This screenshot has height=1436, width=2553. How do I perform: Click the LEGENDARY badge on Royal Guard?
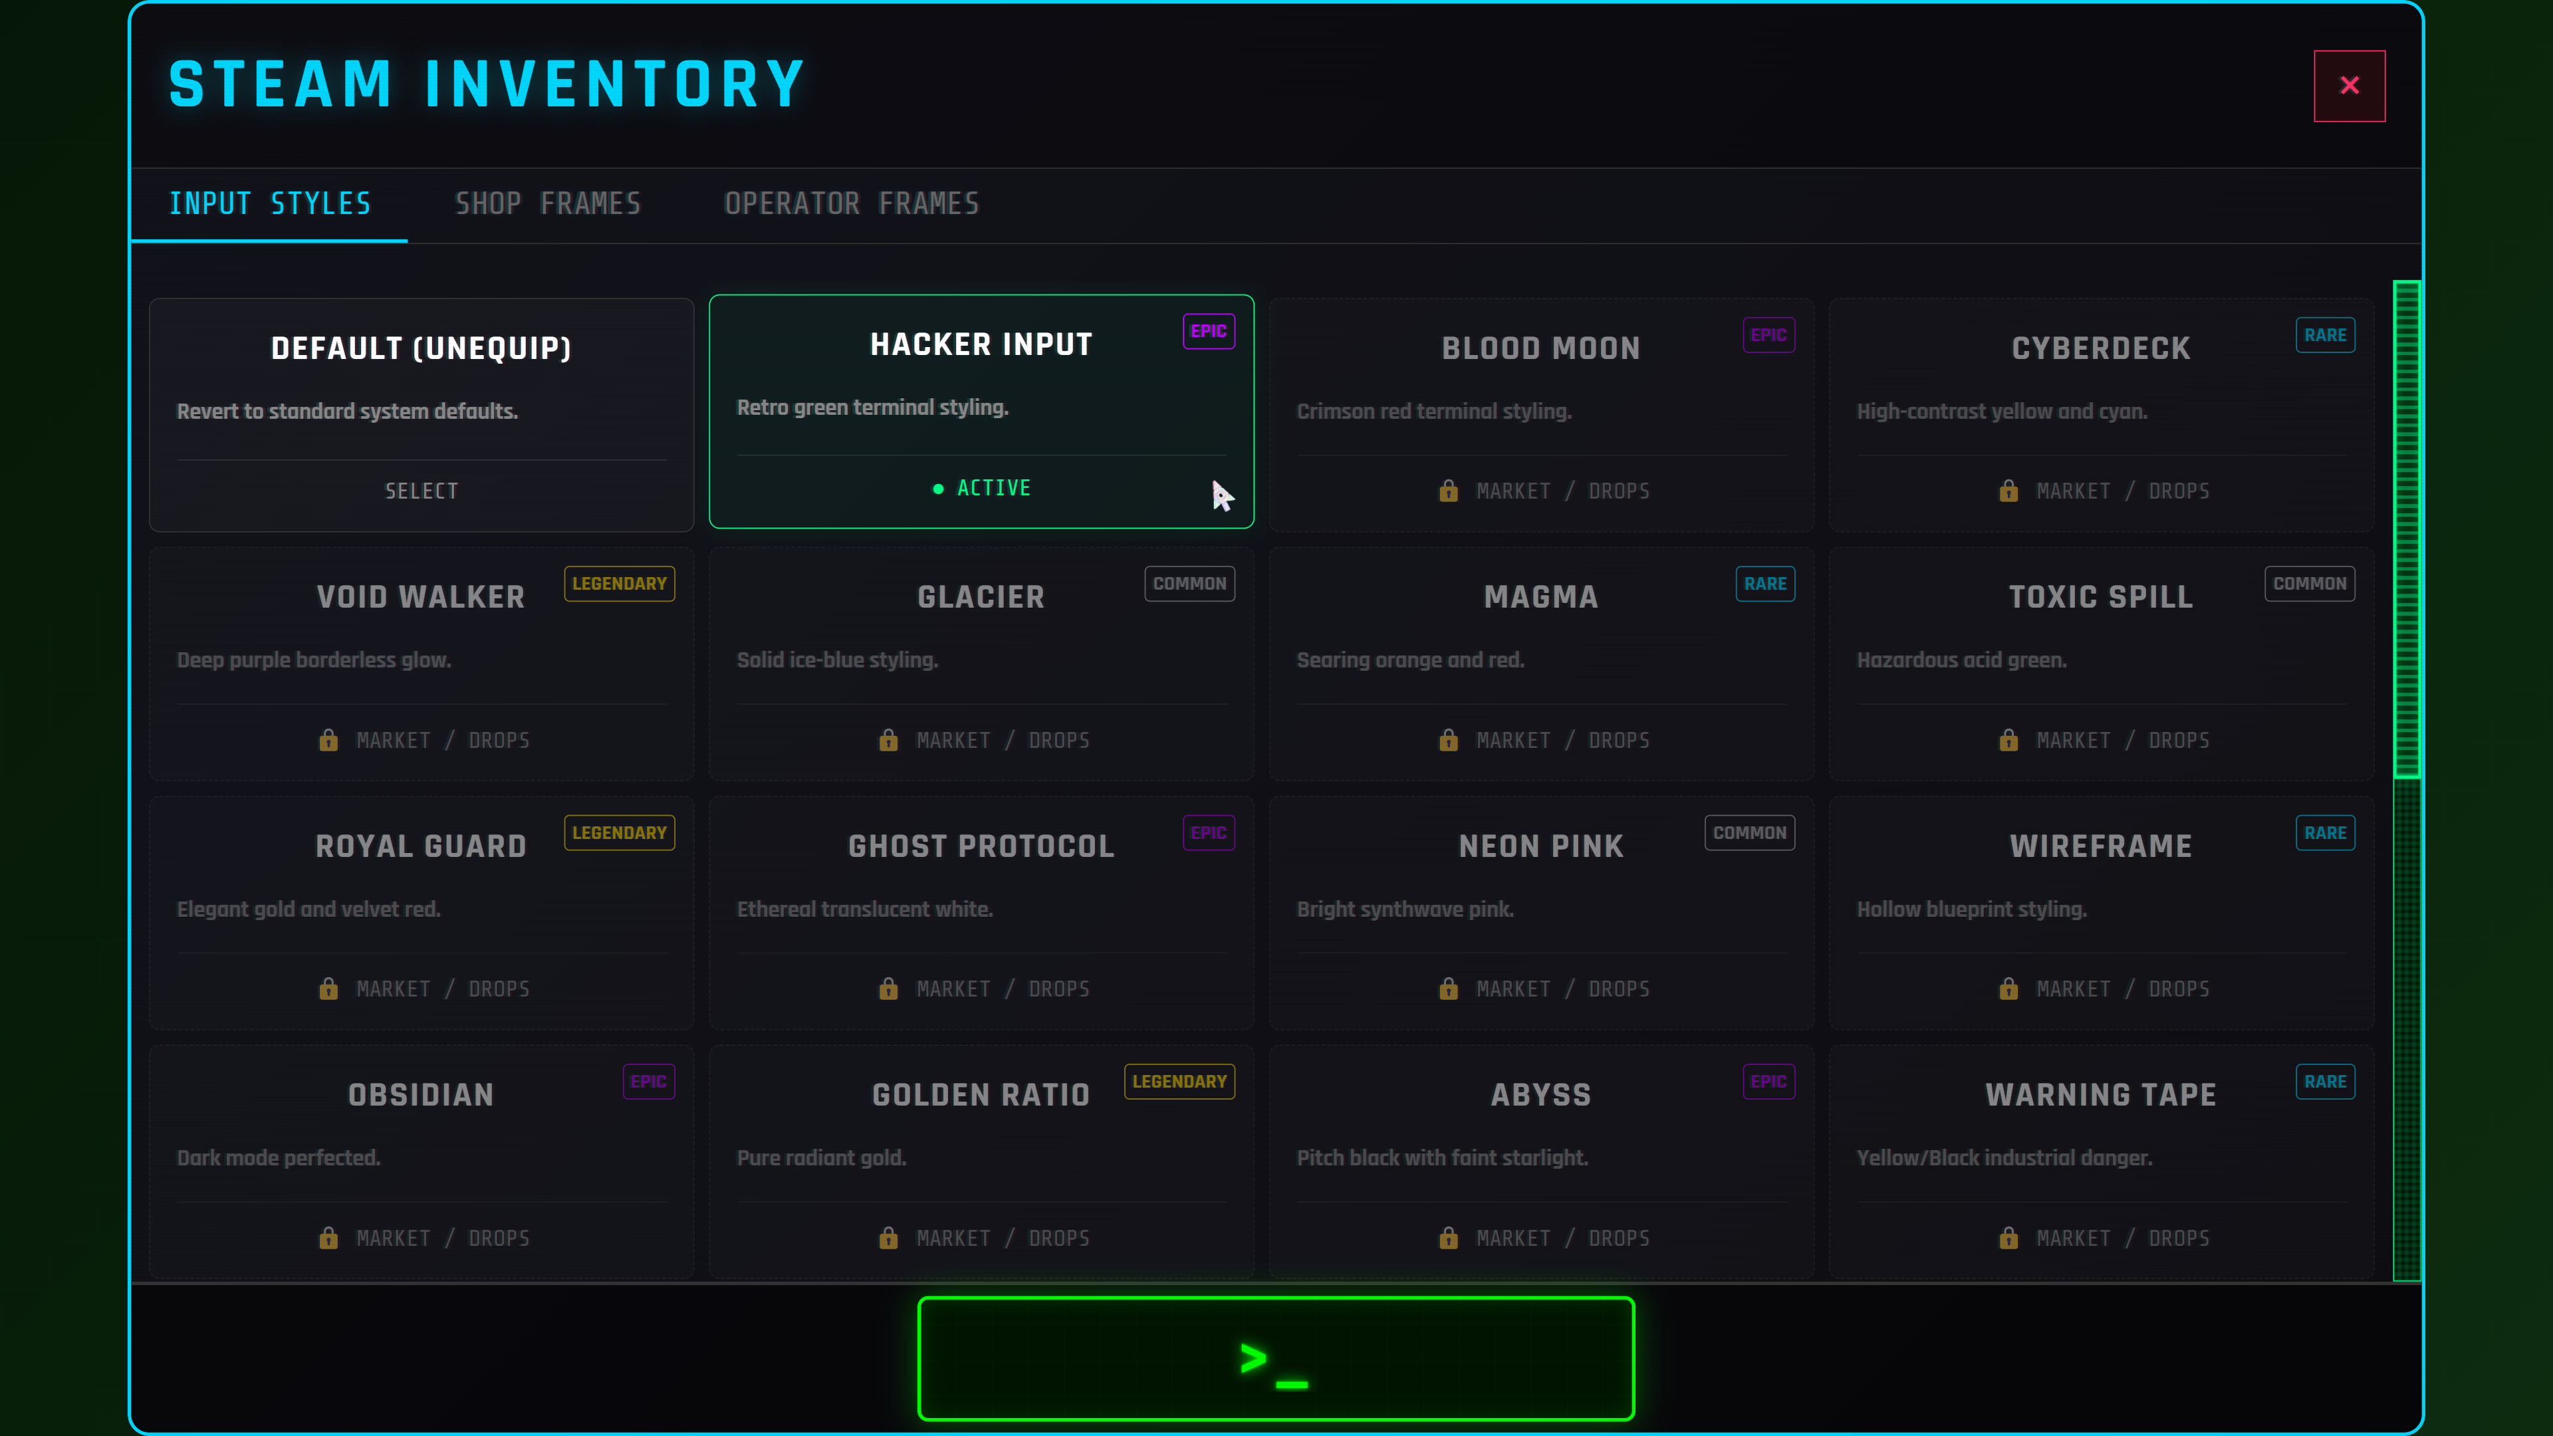[620, 834]
